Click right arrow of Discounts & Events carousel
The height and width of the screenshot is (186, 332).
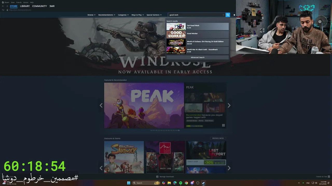coord(229,168)
